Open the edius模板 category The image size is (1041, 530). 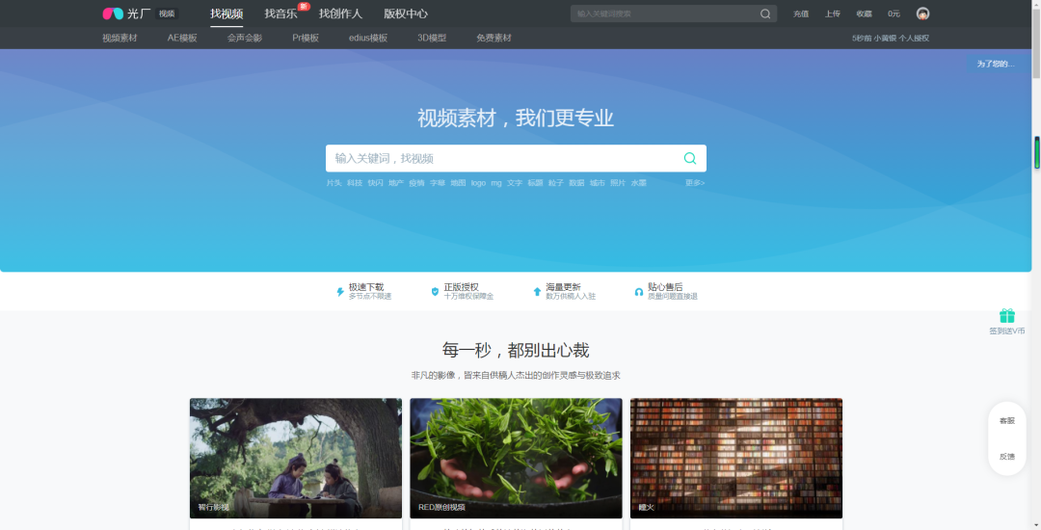(x=368, y=38)
